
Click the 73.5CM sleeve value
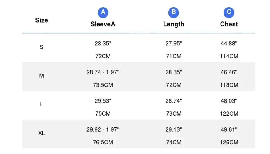pos(103,85)
